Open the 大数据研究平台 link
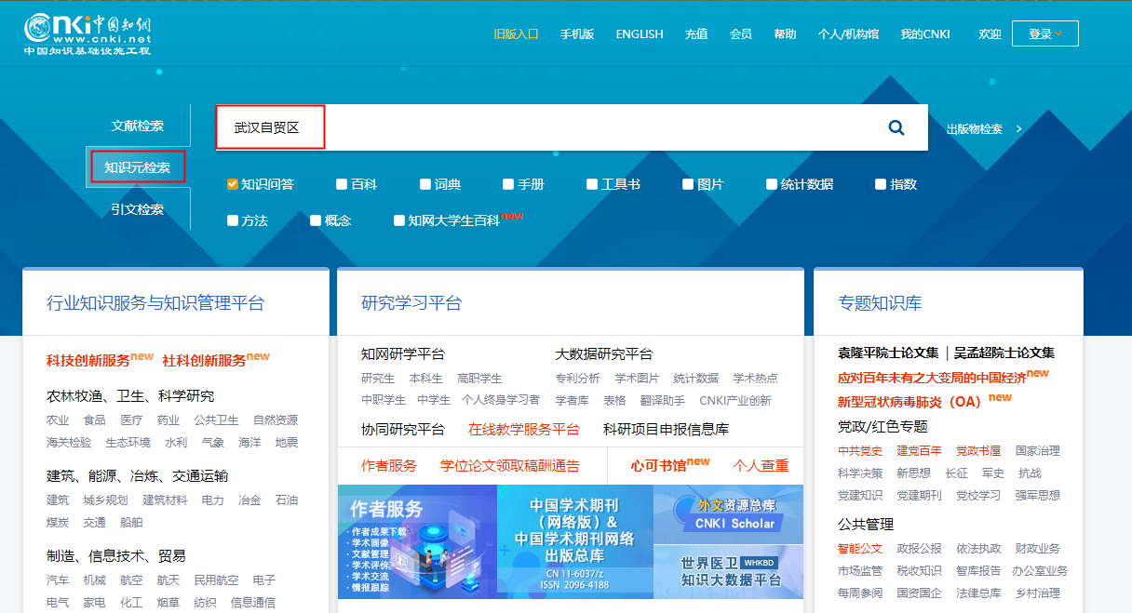The image size is (1132, 613). point(604,353)
